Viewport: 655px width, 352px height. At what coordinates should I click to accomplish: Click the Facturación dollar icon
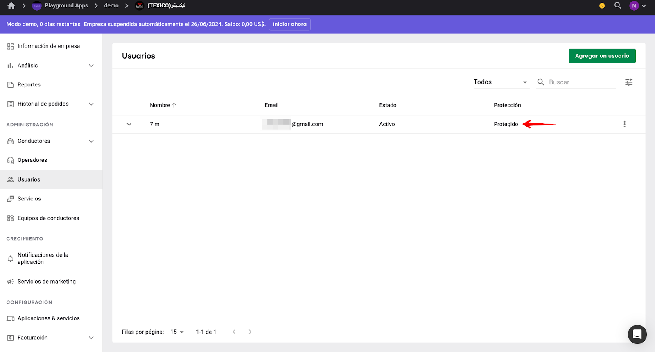11,338
